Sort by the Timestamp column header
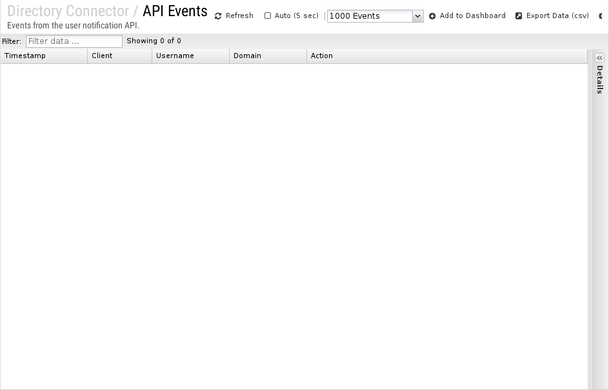This screenshot has width=609, height=390. (x=44, y=56)
